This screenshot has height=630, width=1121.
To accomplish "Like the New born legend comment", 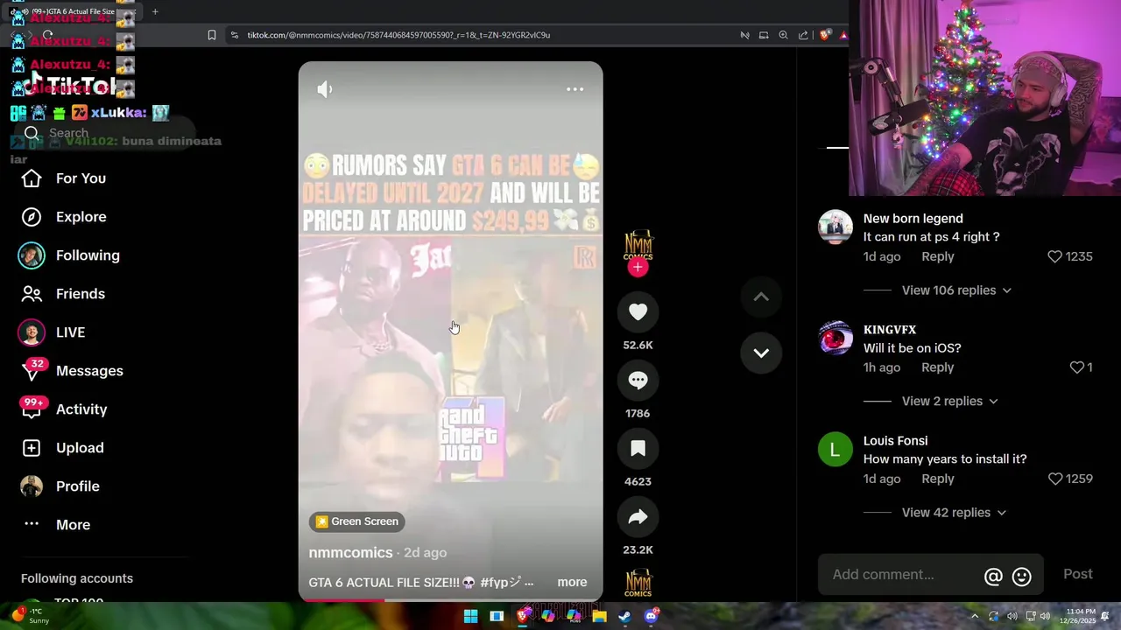I will (x=1054, y=256).
